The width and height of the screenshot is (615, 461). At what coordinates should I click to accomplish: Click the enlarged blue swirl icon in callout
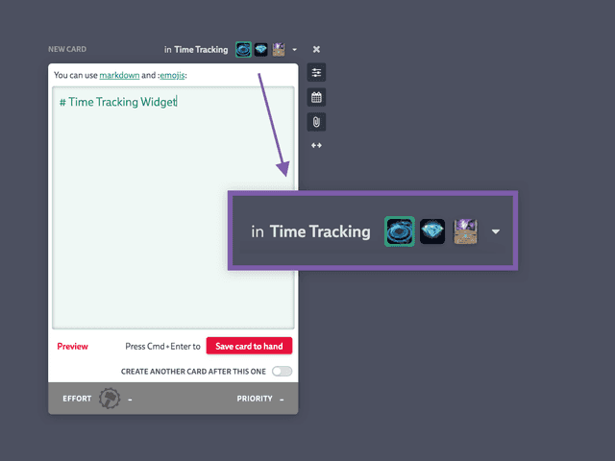399,231
